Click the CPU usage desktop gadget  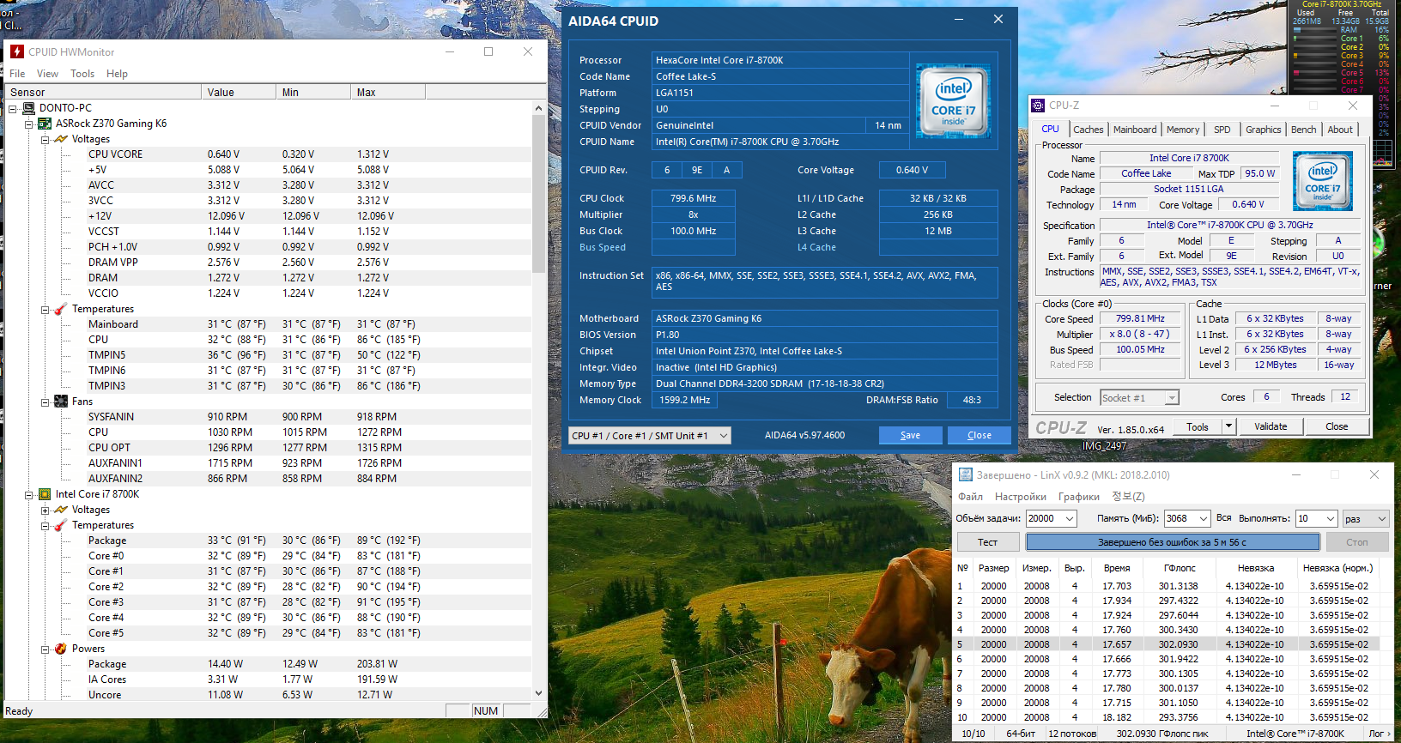(x=1342, y=84)
